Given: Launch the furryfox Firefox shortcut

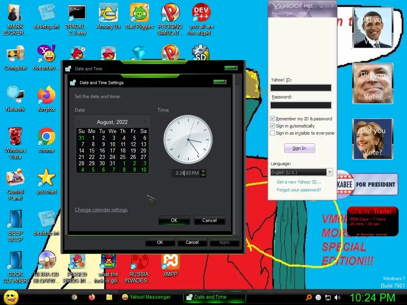Looking at the screenshot, I should 46,99.
